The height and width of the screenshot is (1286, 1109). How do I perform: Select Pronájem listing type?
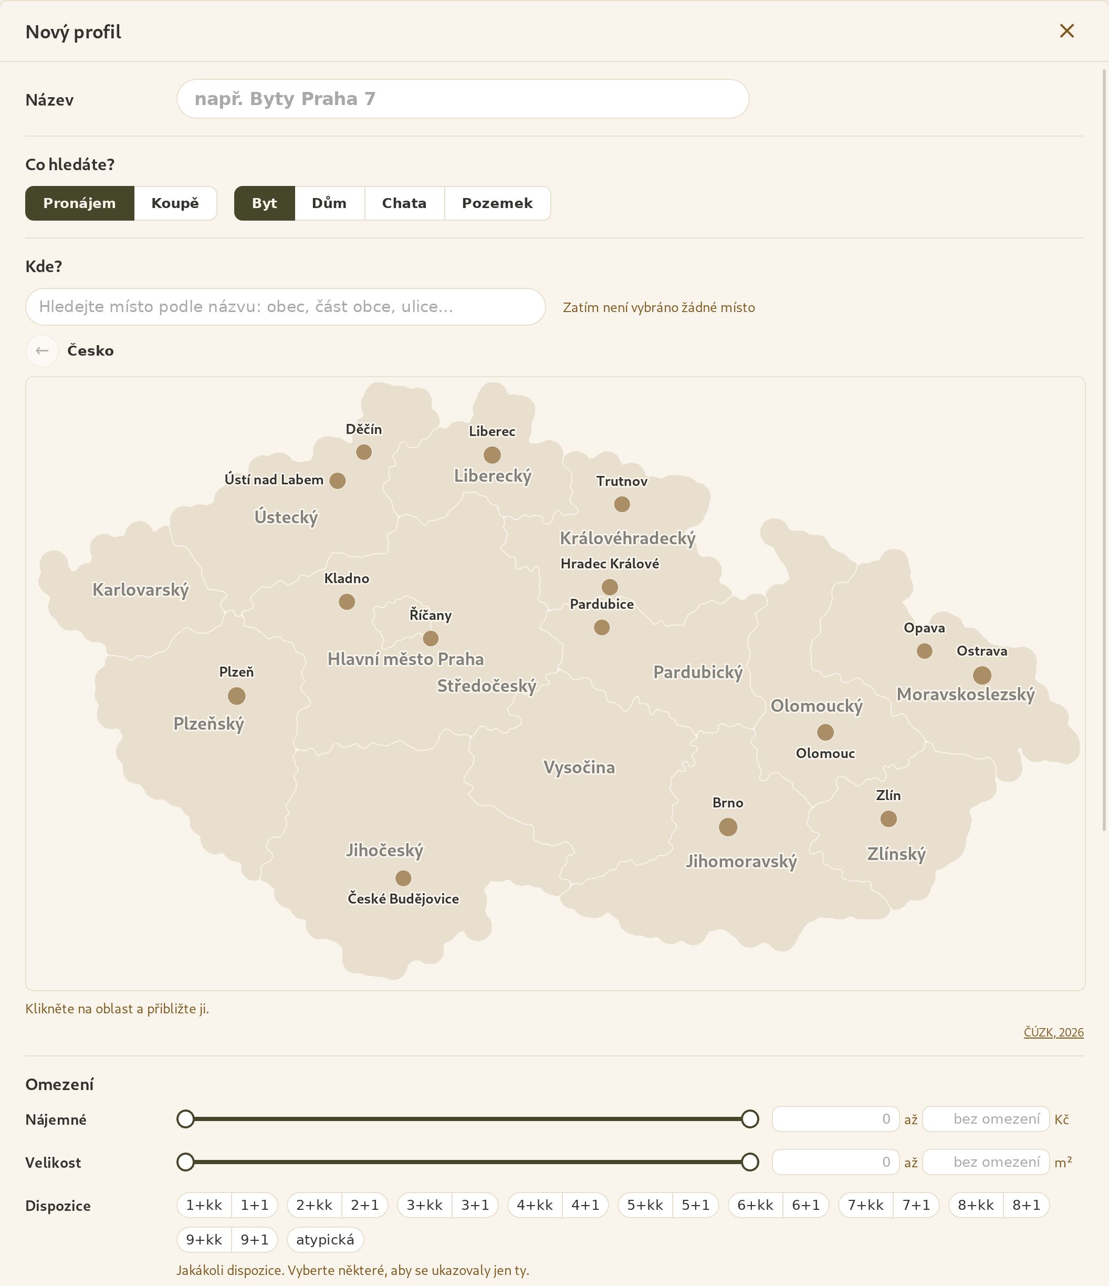(79, 203)
